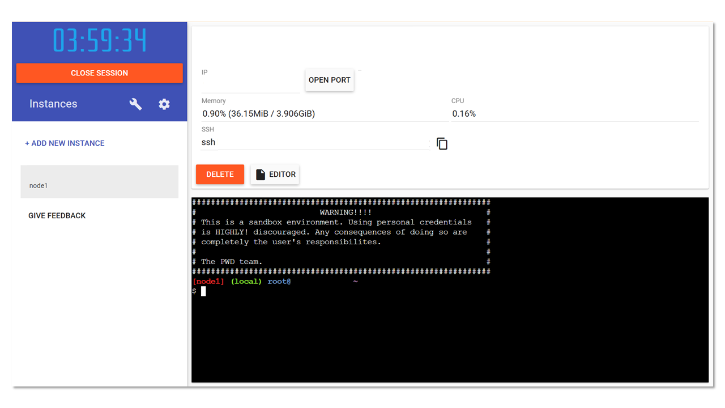This screenshot has height=408, width=725.
Task: Open the wrench templates icon
Action: tap(135, 104)
